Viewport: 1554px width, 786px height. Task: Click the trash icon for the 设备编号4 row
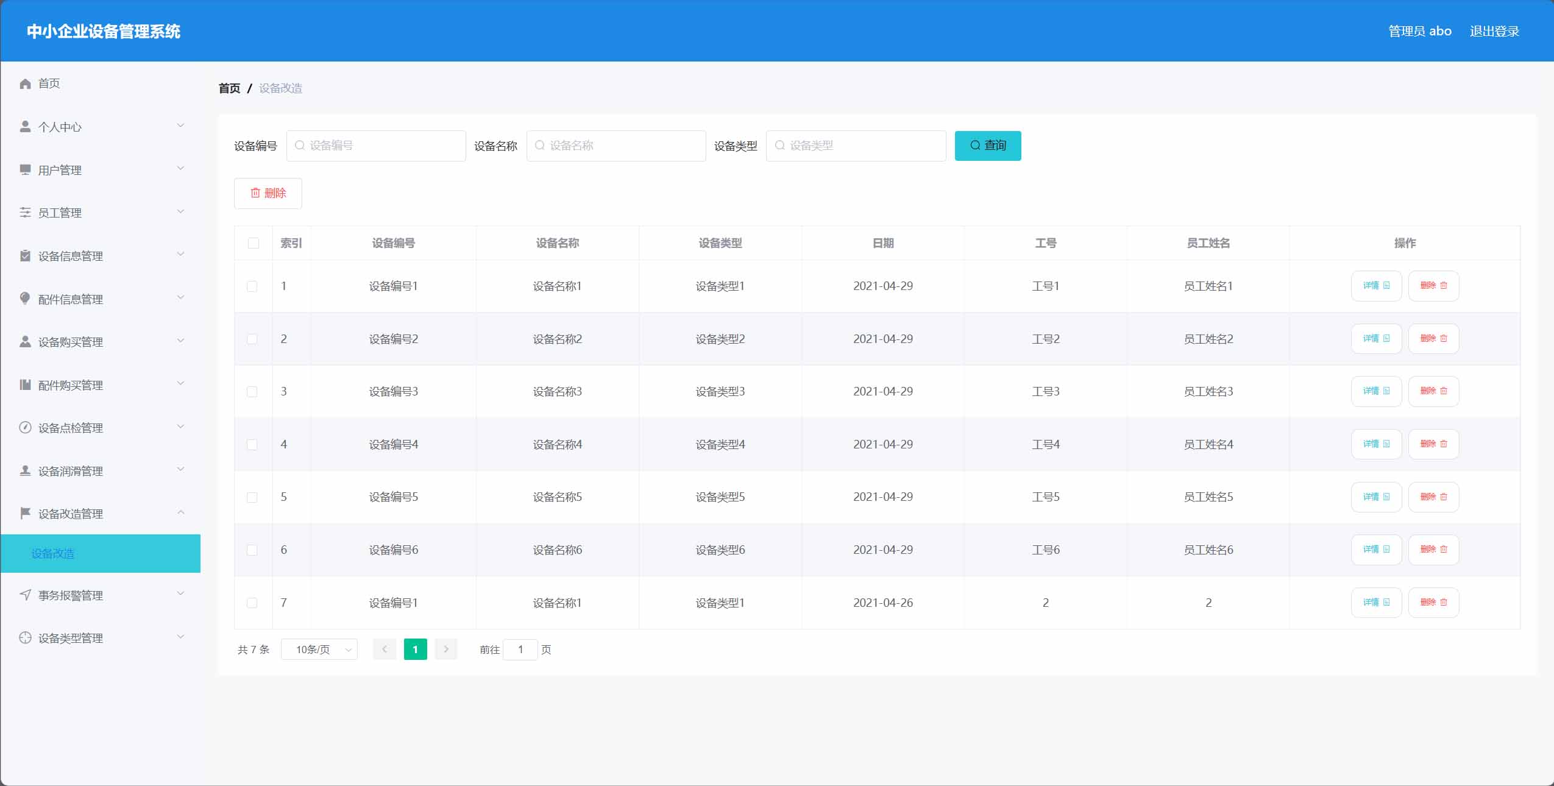(1443, 444)
